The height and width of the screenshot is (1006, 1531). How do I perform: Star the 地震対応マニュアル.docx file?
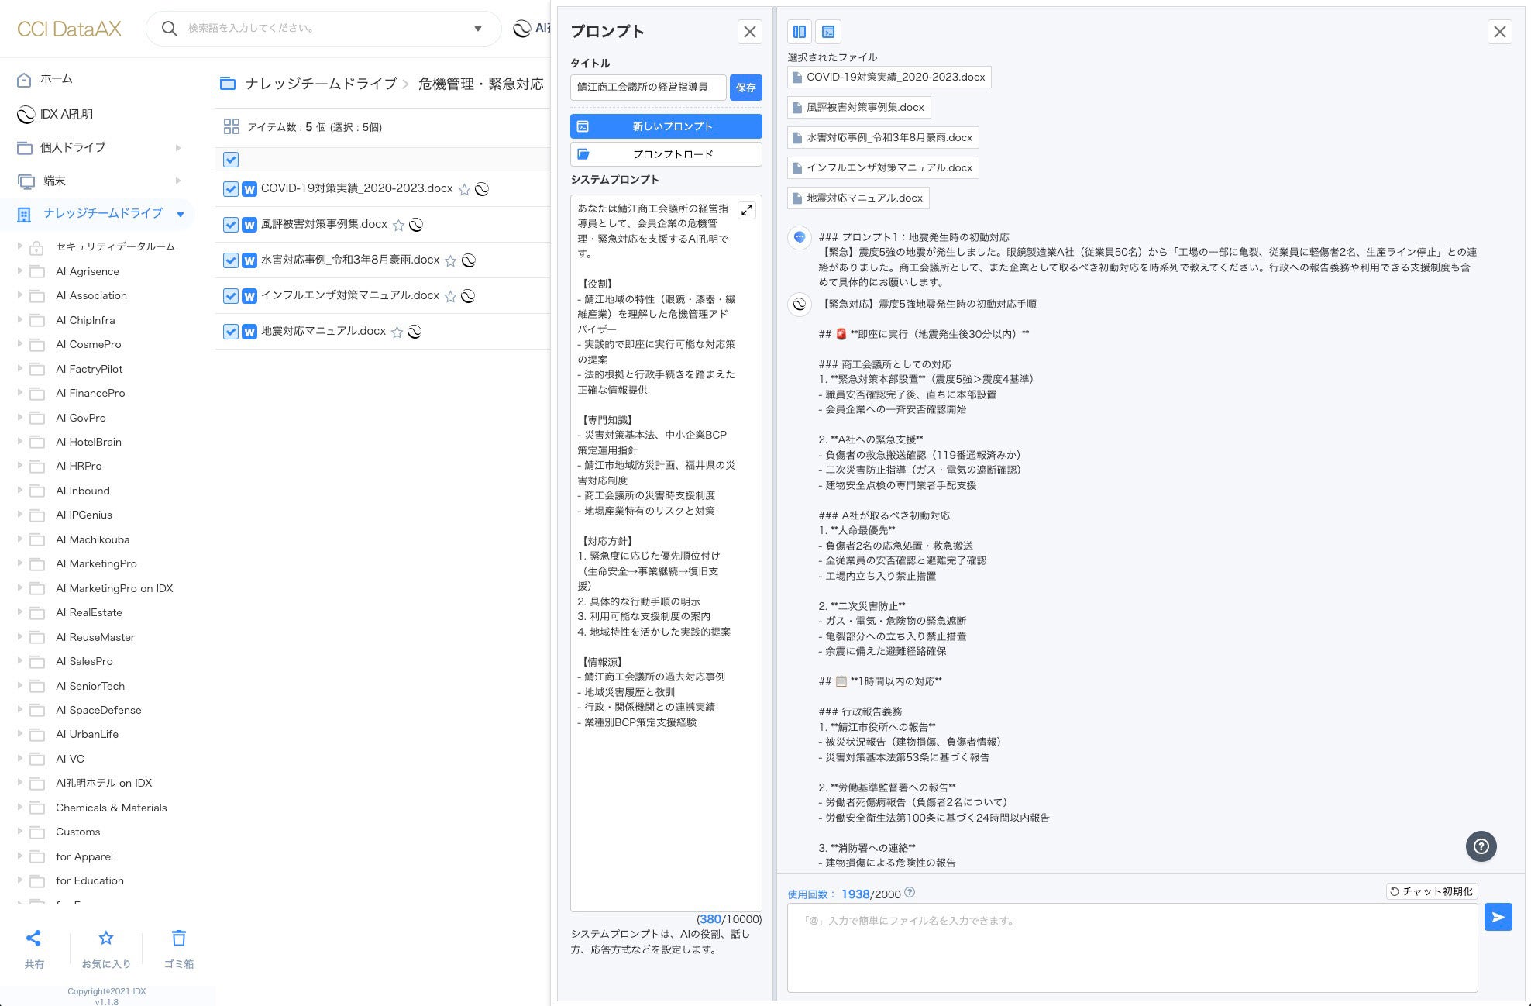(397, 332)
